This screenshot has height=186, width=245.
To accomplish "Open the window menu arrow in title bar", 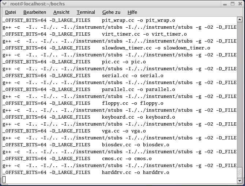I will [4, 4].
